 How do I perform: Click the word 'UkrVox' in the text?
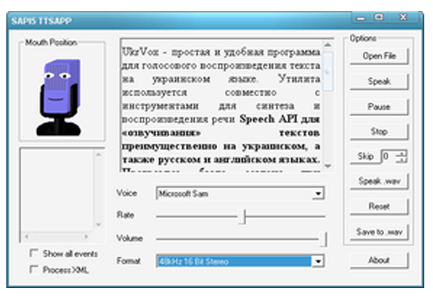coord(140,52)
